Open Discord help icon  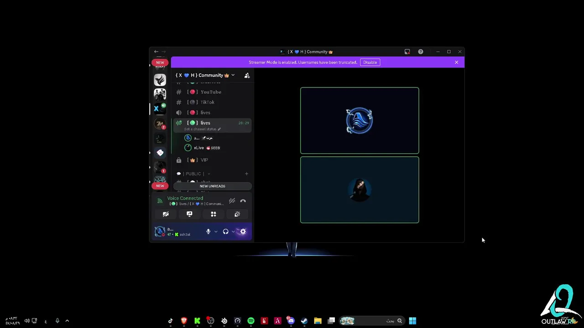pos(421,52)
